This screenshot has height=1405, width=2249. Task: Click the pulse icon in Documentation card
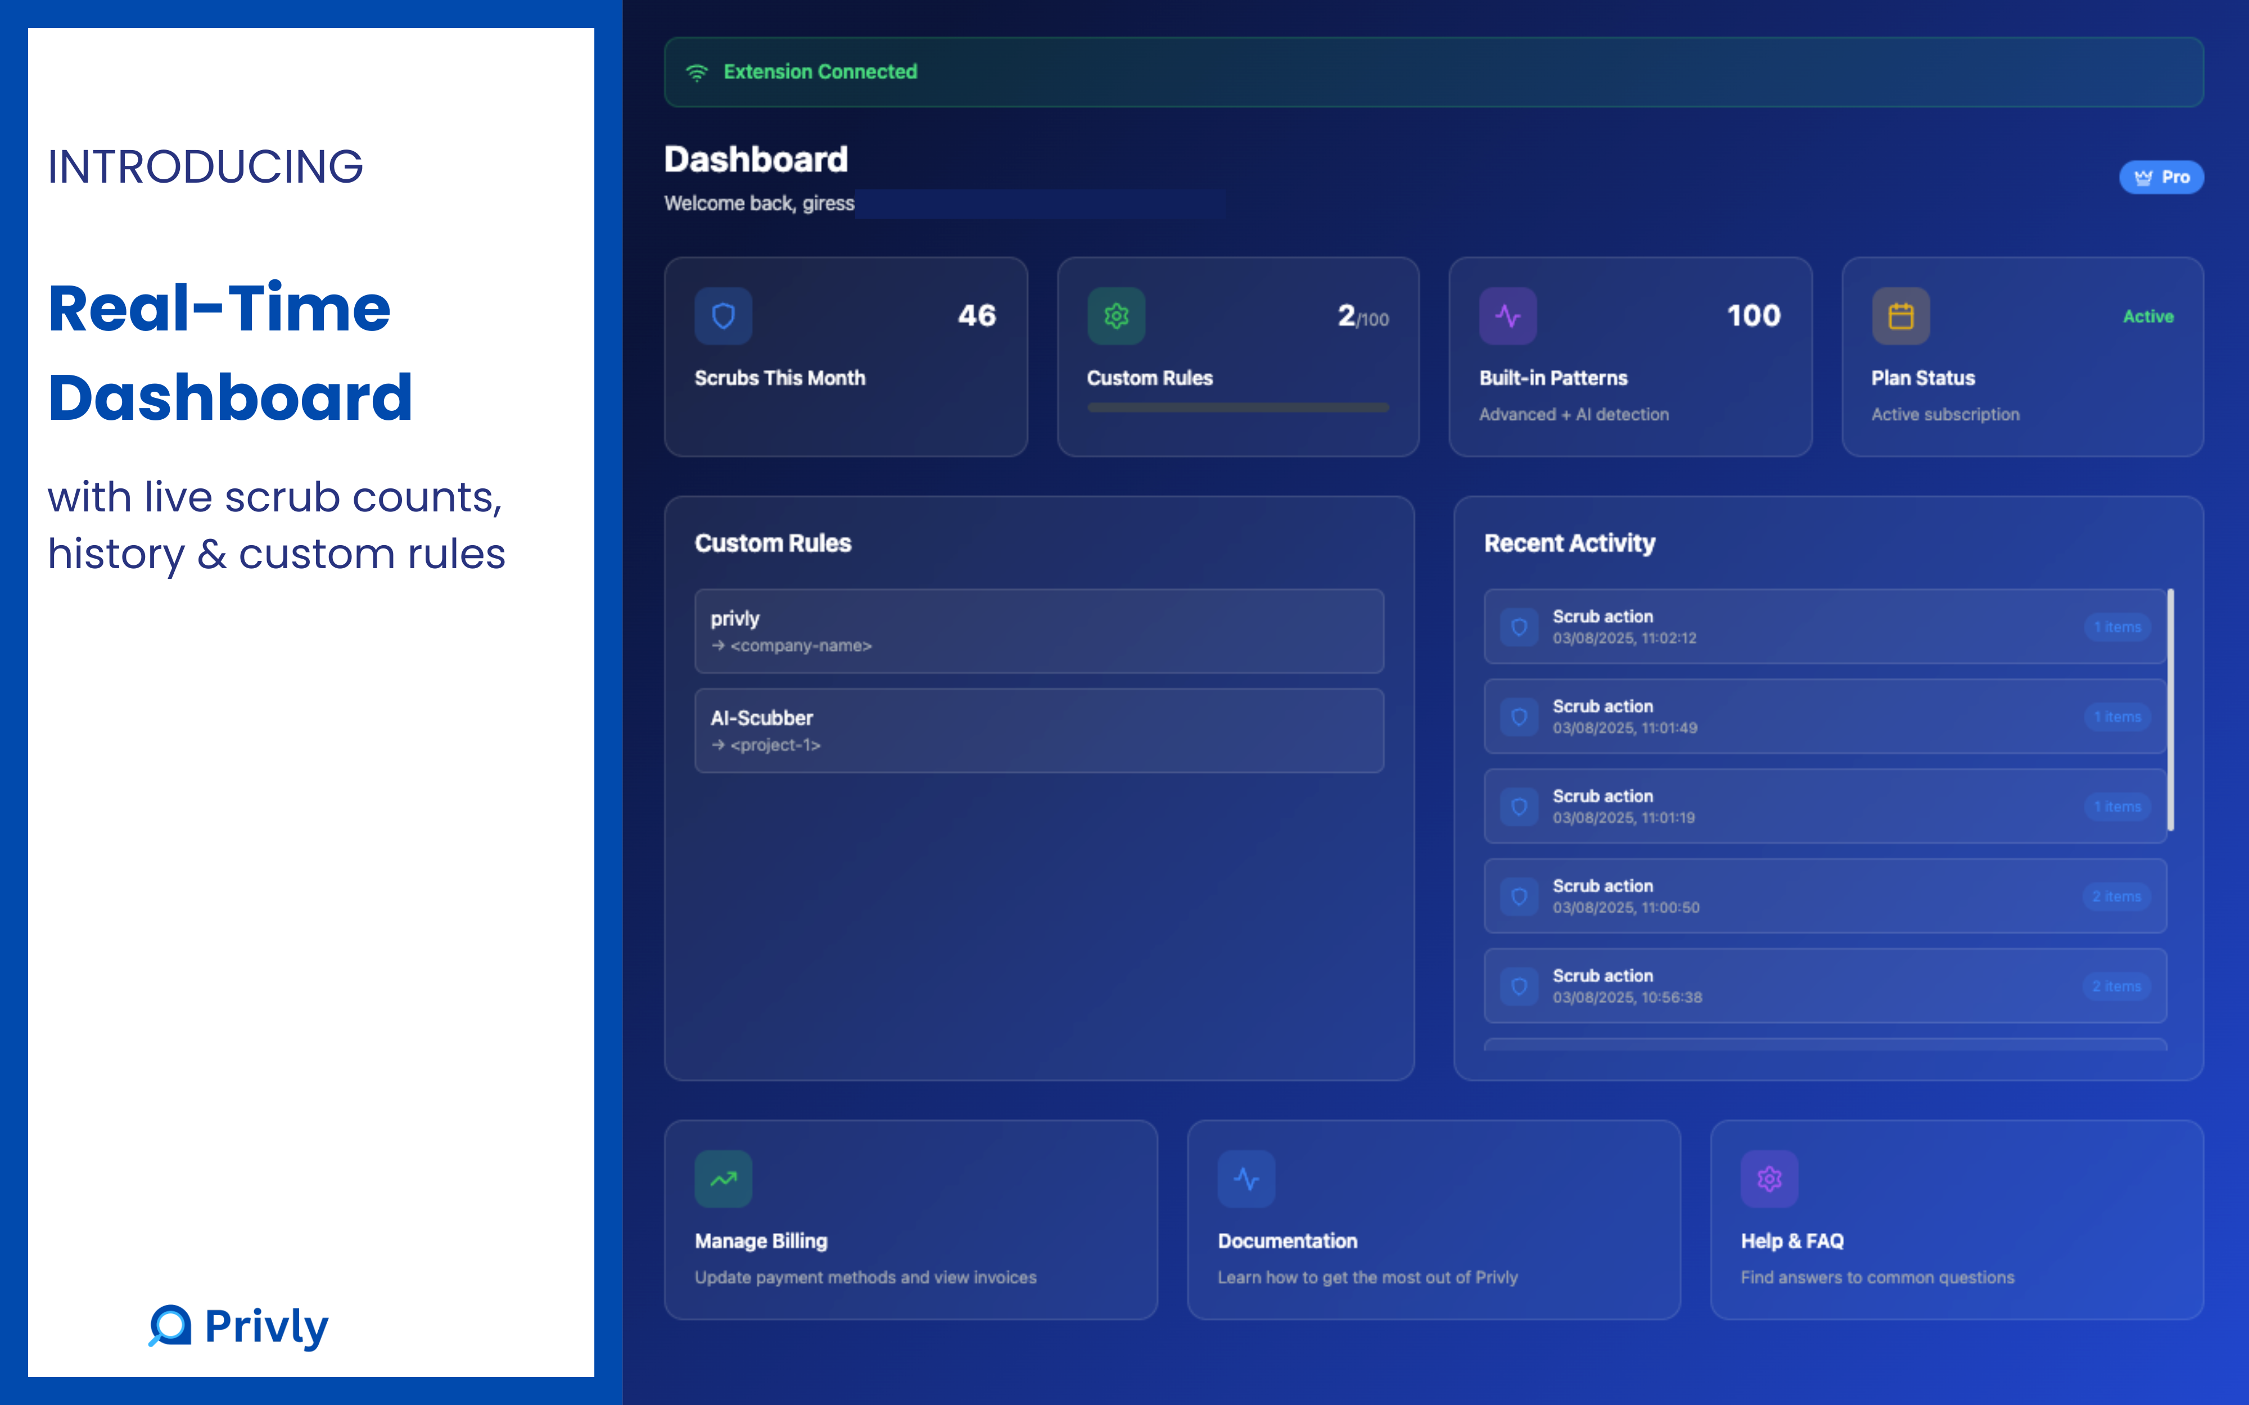point(1247,1179)
